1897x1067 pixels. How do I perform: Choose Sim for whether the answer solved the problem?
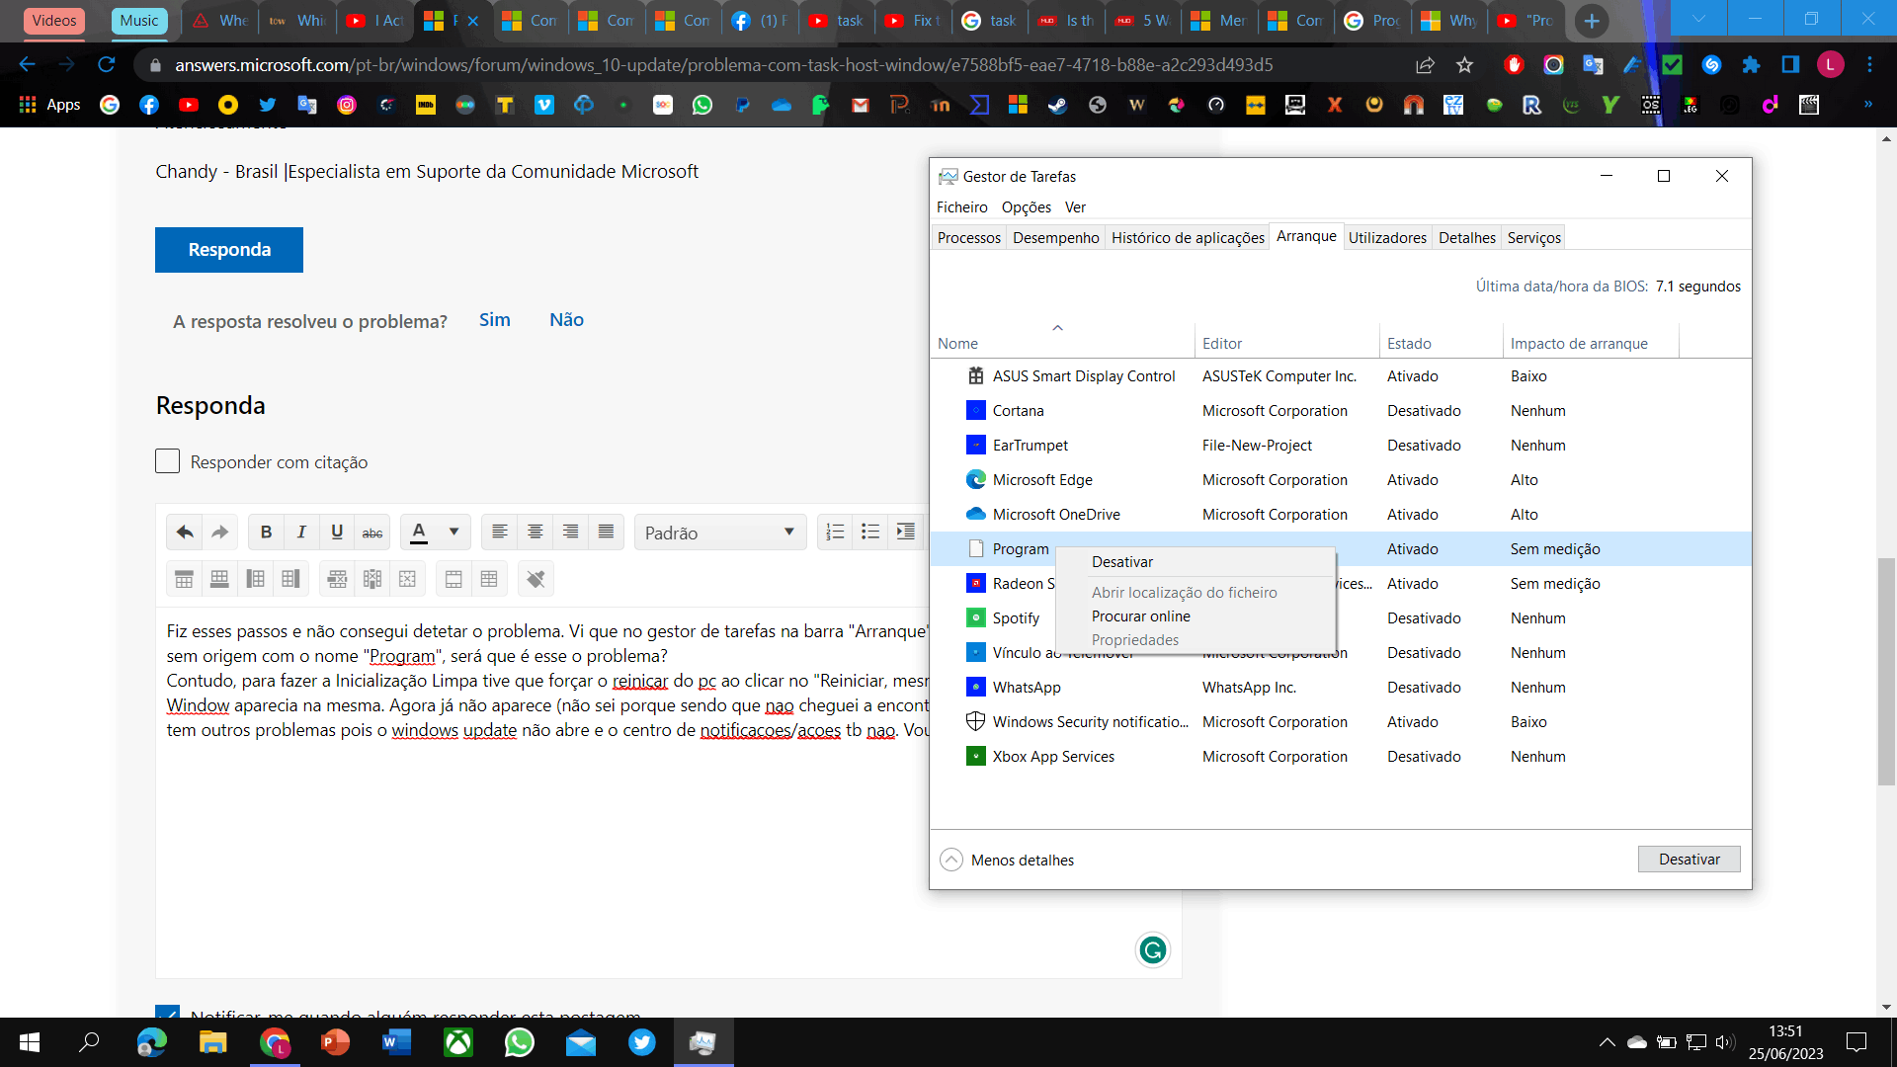[494, 320]
